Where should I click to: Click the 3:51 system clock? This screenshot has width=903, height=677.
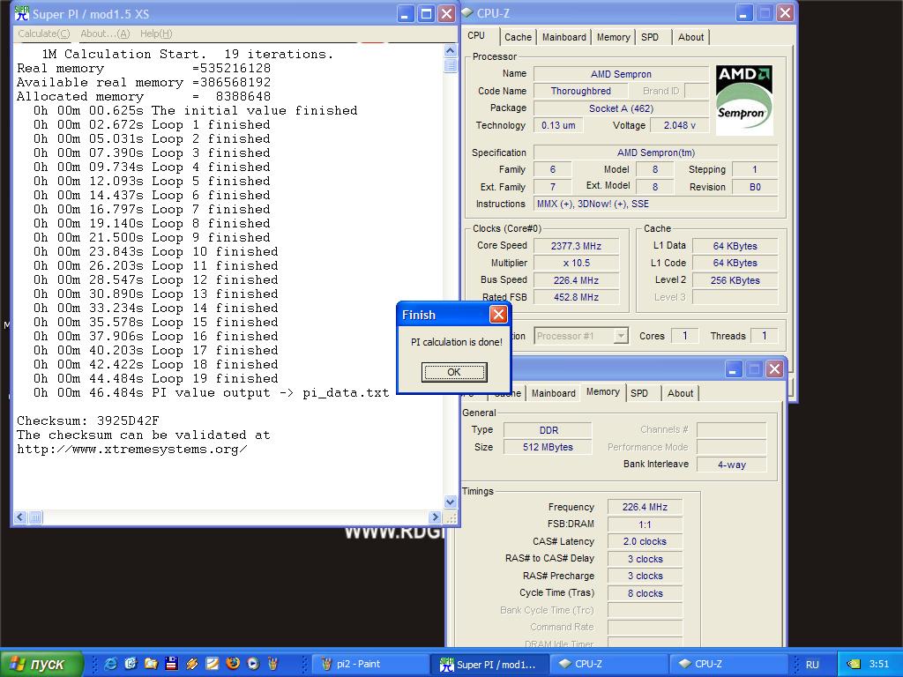click(x=879, y=665)
